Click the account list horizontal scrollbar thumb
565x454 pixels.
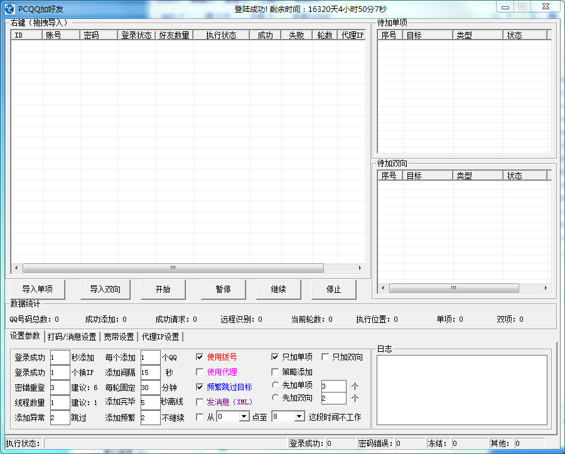click(173, 268)
